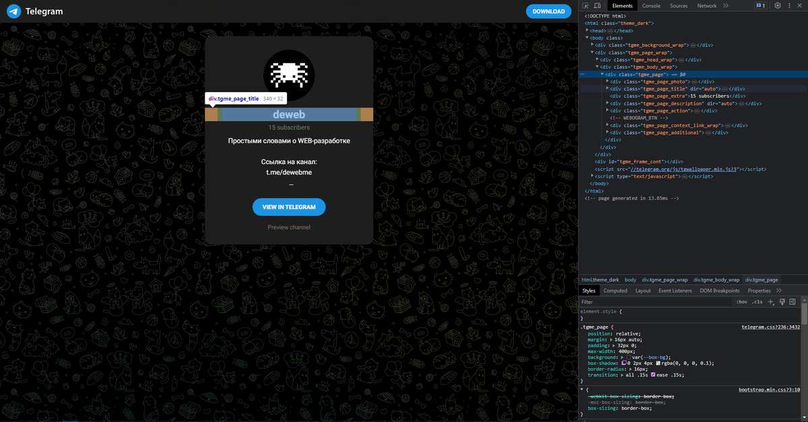Toggle the .cls element classes button
The image size is (808, 422).
click(757, 302)
